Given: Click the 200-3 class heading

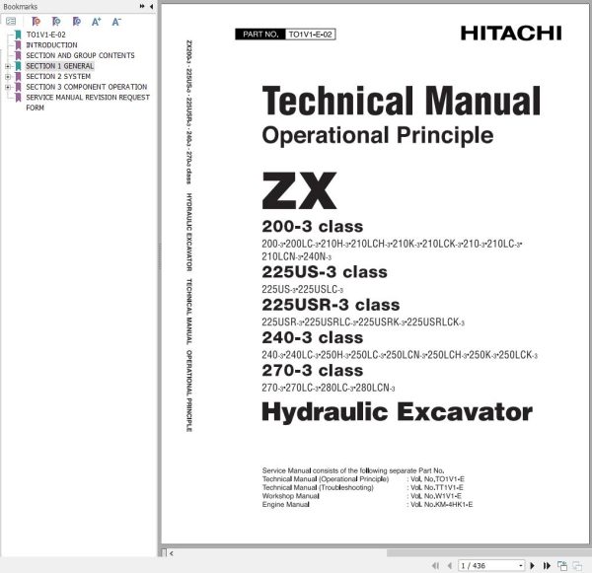Looking at the screenshot, I should (313, 227).
